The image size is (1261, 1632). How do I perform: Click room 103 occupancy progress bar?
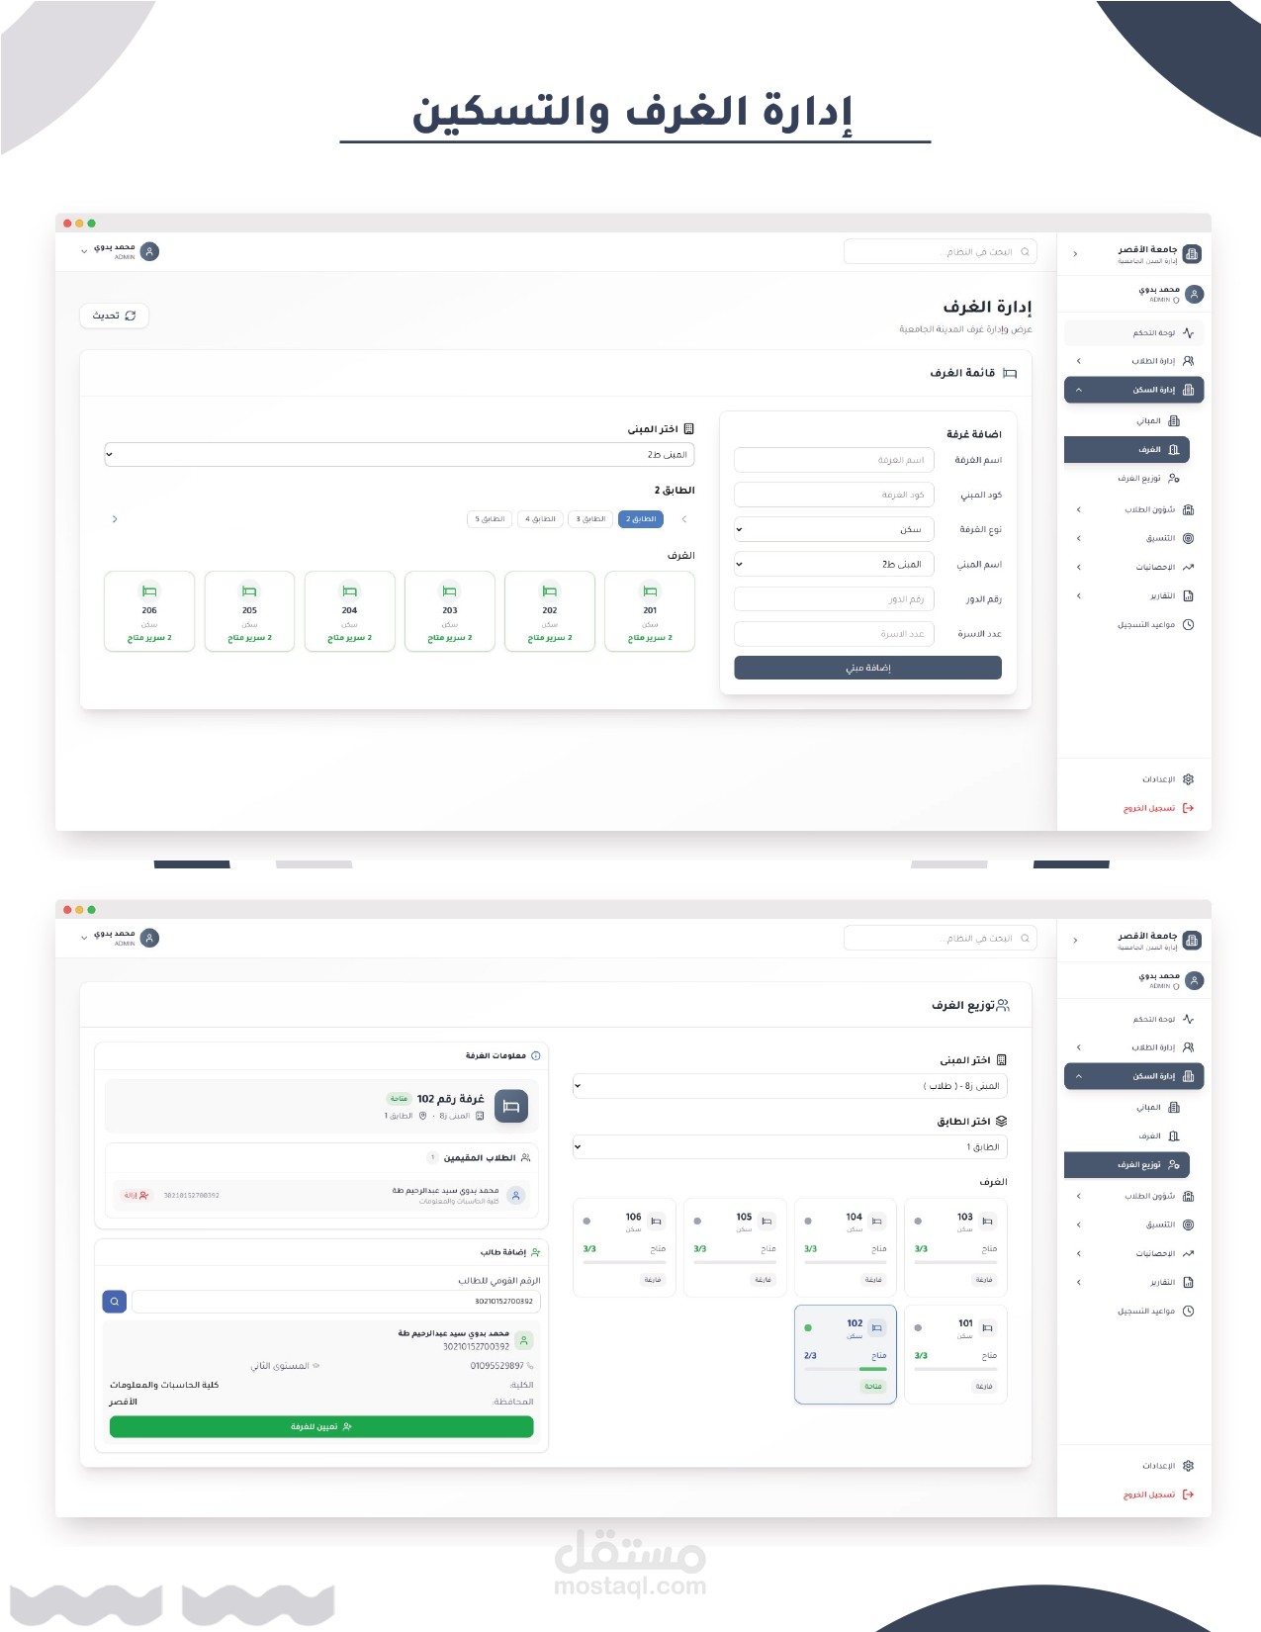(x=956, y=1262)
